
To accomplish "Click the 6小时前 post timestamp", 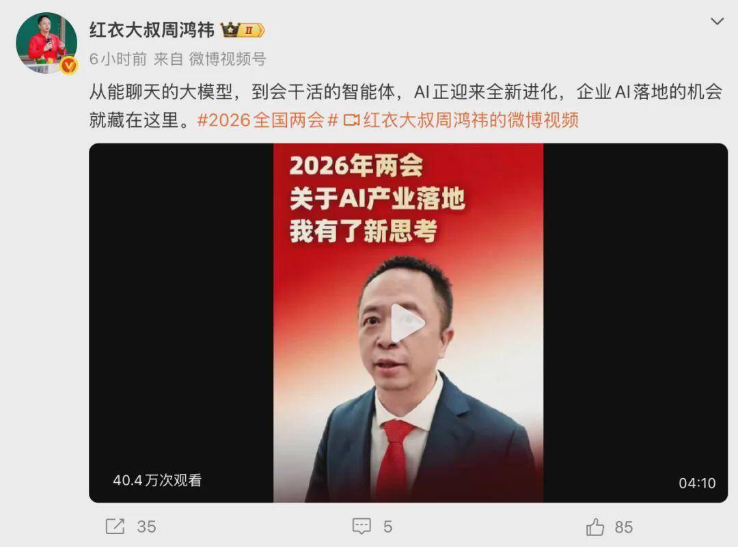I will point(118,59).
